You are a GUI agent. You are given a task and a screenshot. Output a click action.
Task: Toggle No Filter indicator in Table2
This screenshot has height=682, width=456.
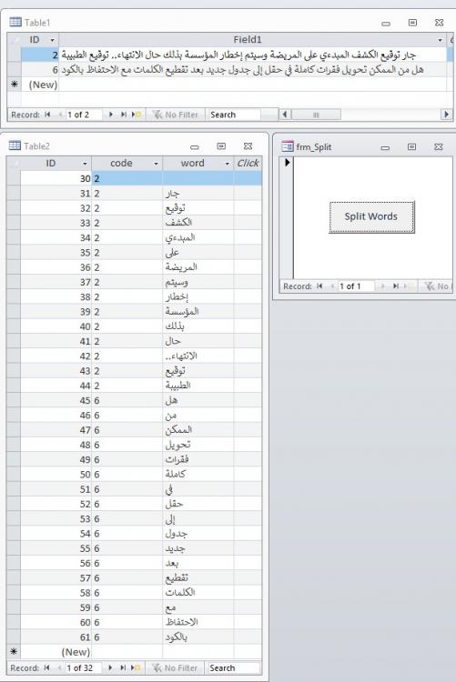[175, 667]
